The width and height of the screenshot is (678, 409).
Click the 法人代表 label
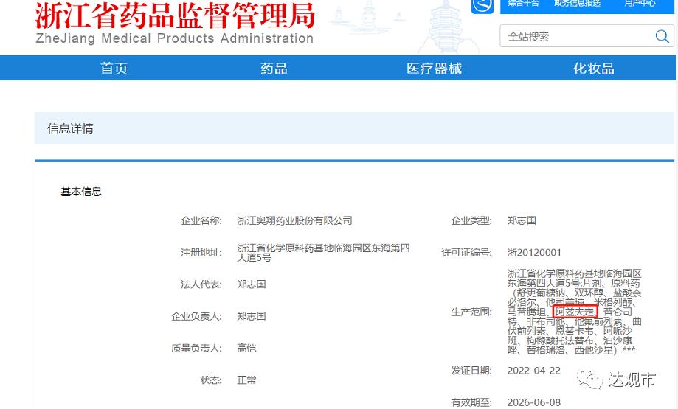pyautogui.click(x=201, y=284)
